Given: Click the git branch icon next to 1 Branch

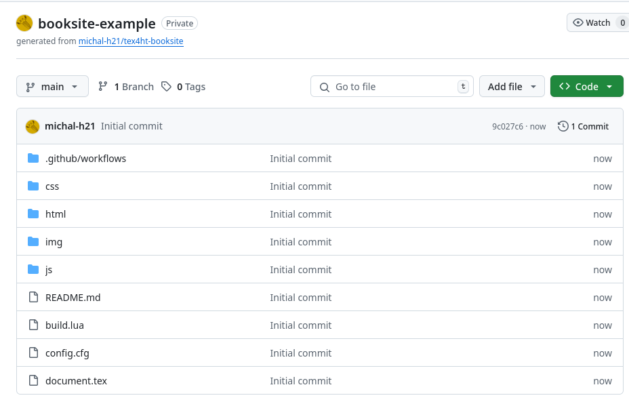Looking at the screenshot, I should pyautogui.click(x=103, y=86).
